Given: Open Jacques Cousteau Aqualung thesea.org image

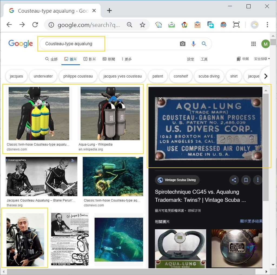Looking at the screenshot, I should pyautogui.click(x=41, y=176).
